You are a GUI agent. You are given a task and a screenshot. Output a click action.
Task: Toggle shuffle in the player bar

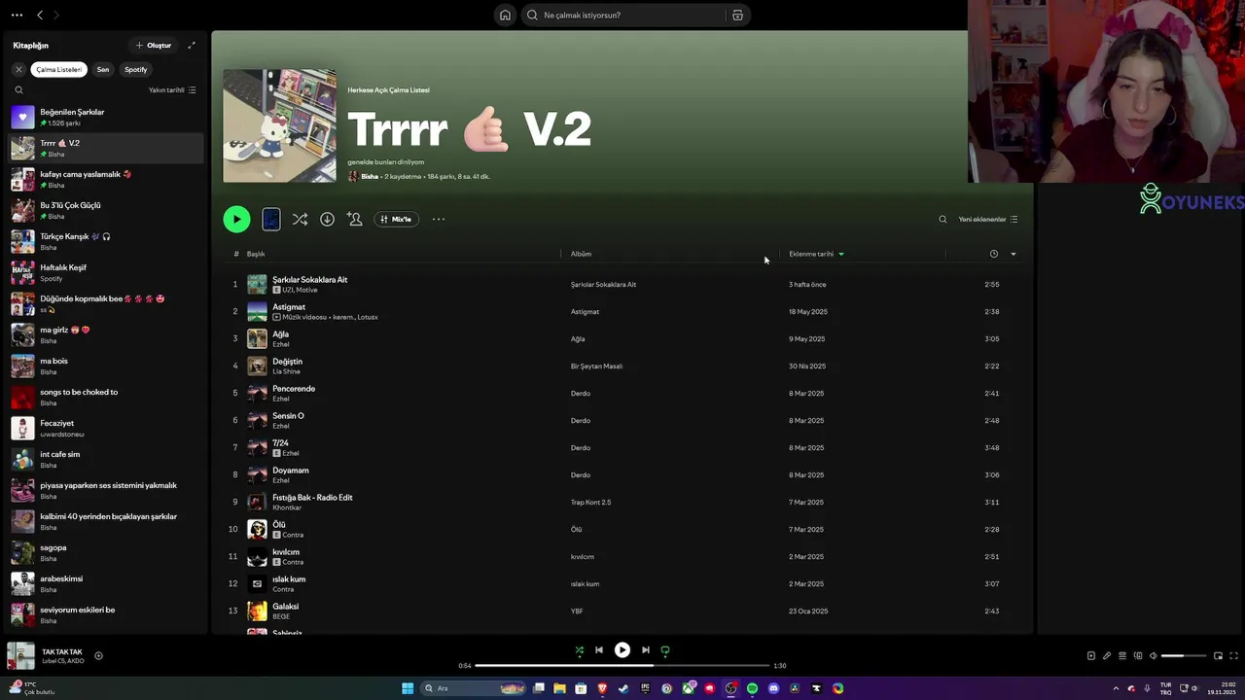pyautogui.click(x=579, y=649)
